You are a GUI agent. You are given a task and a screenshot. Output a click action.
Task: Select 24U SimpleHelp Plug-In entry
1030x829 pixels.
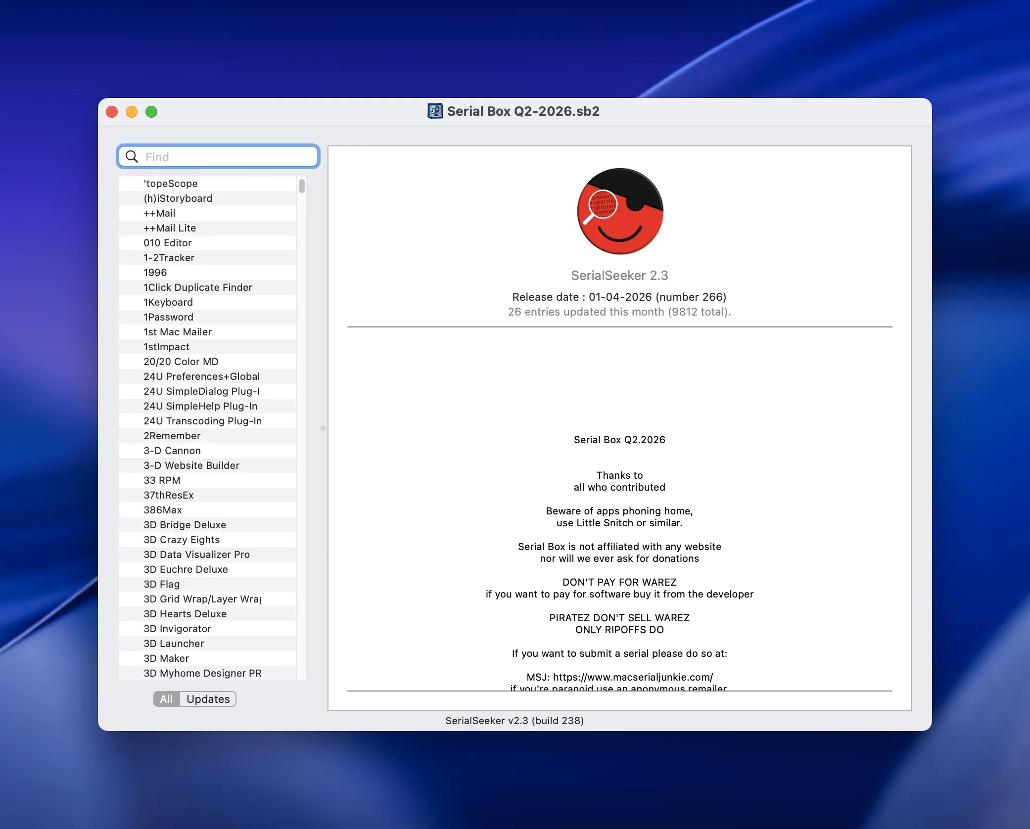click(207, 406)
